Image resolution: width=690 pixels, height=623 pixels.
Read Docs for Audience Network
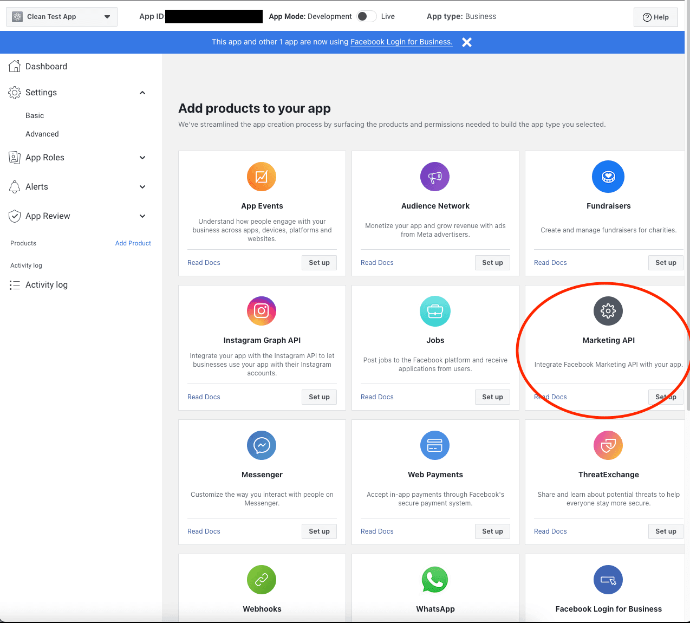pyautogui.click(x=377, y=263)
